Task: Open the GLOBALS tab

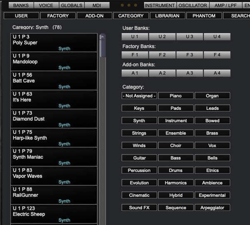Action: tap(71, 5)
